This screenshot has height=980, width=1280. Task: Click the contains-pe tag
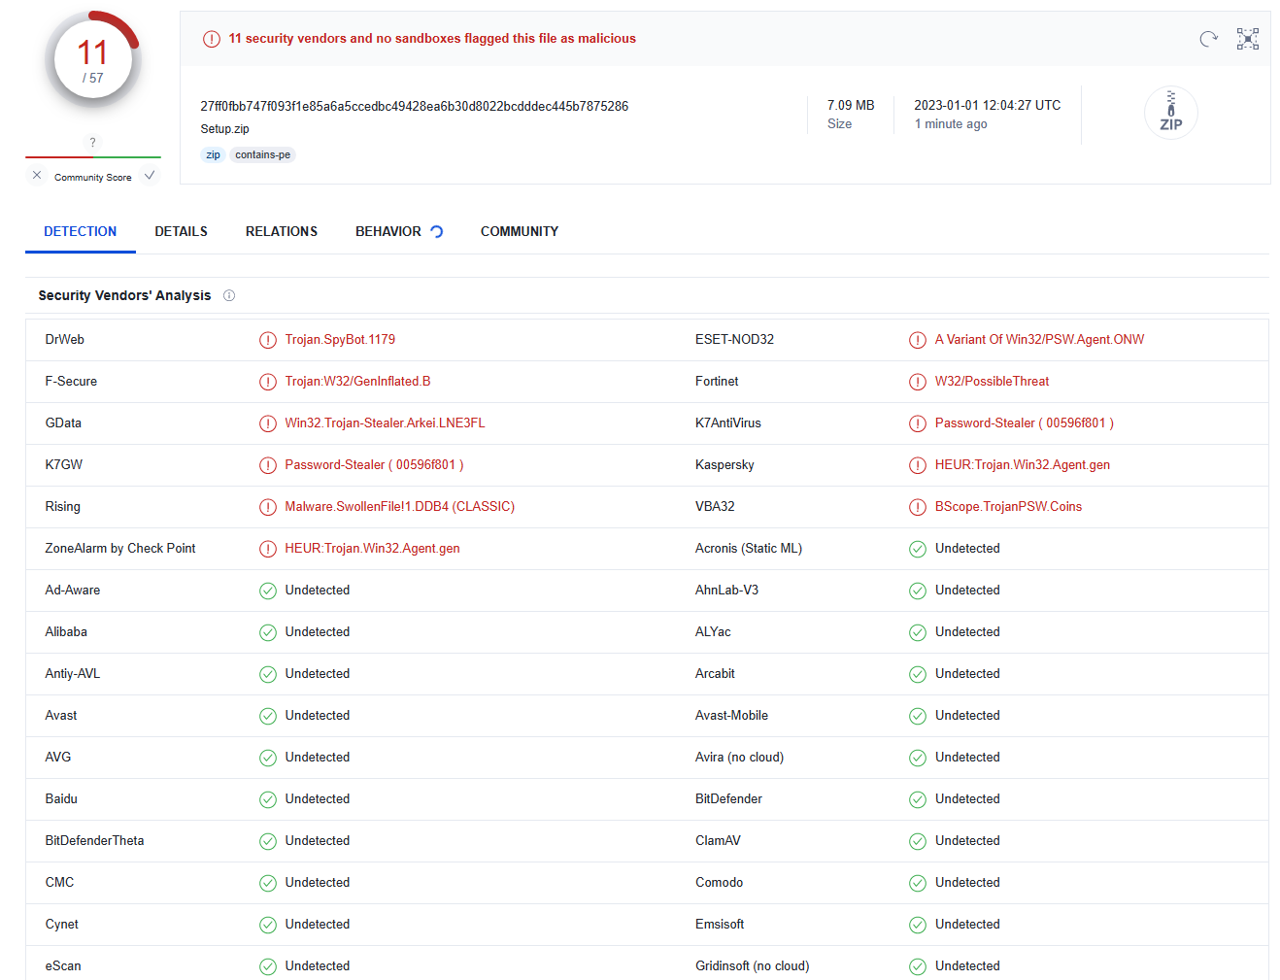click(x=262, y=154)
